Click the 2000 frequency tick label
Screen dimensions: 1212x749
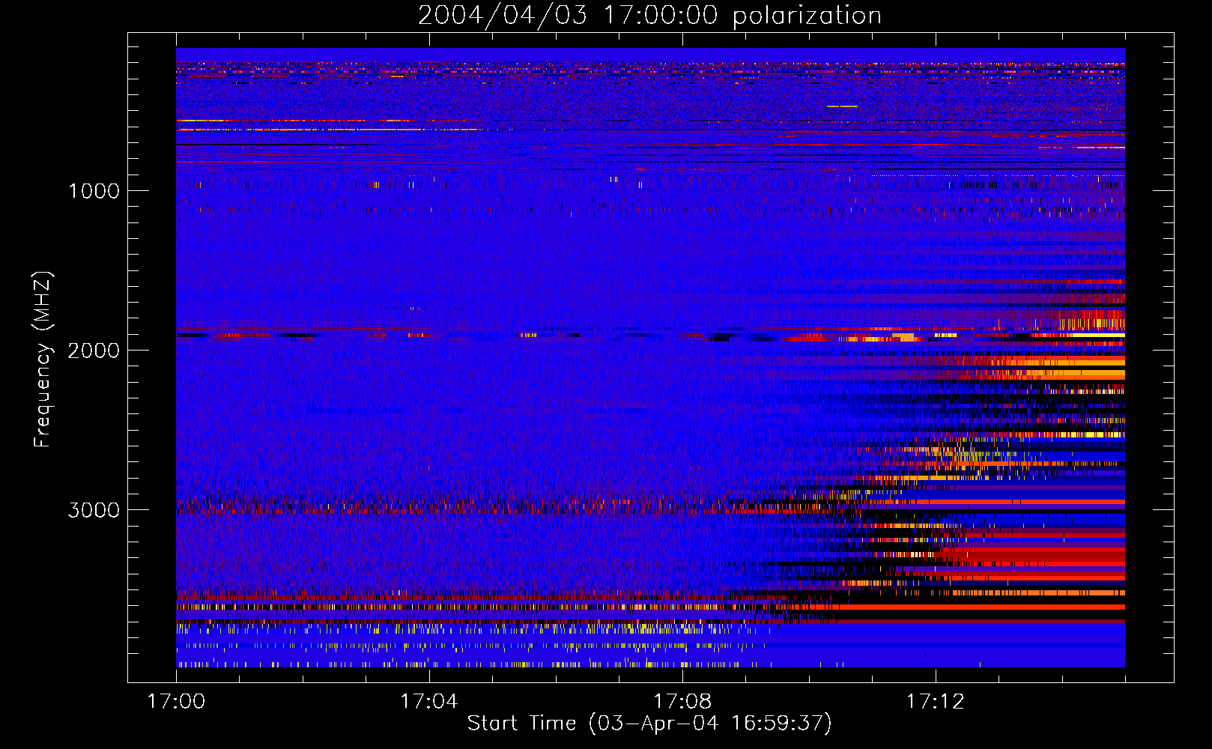click(94, 351)
